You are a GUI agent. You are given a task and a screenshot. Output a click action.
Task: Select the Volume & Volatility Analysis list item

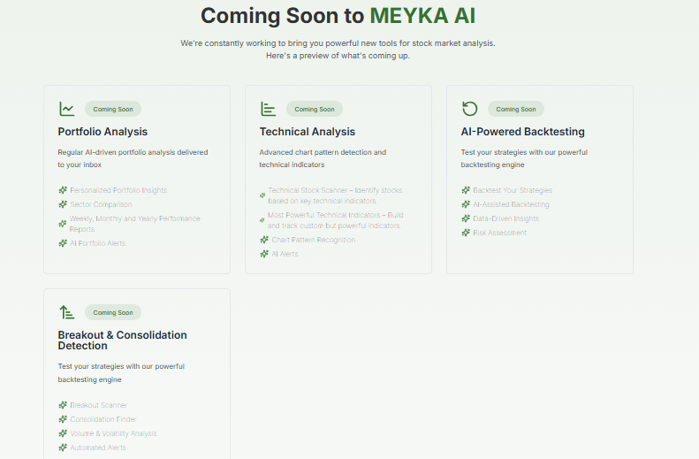coord(113,433)
